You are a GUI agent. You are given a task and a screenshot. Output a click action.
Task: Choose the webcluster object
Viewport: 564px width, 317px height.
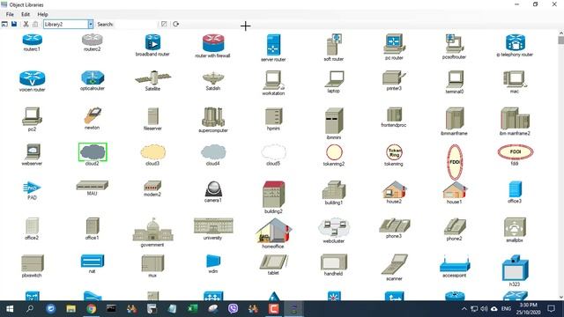334,227
